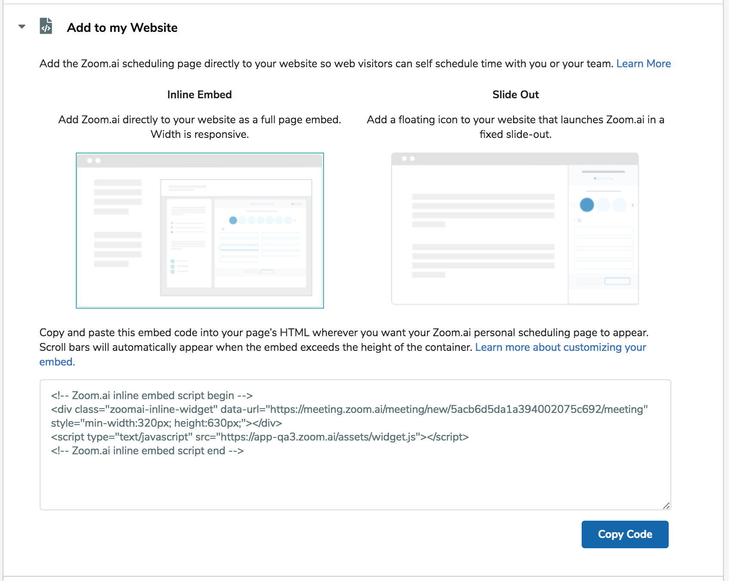Click the outlined button in Slide Out preview panel
Screen dimensions: 729x581
coord(617,281)
